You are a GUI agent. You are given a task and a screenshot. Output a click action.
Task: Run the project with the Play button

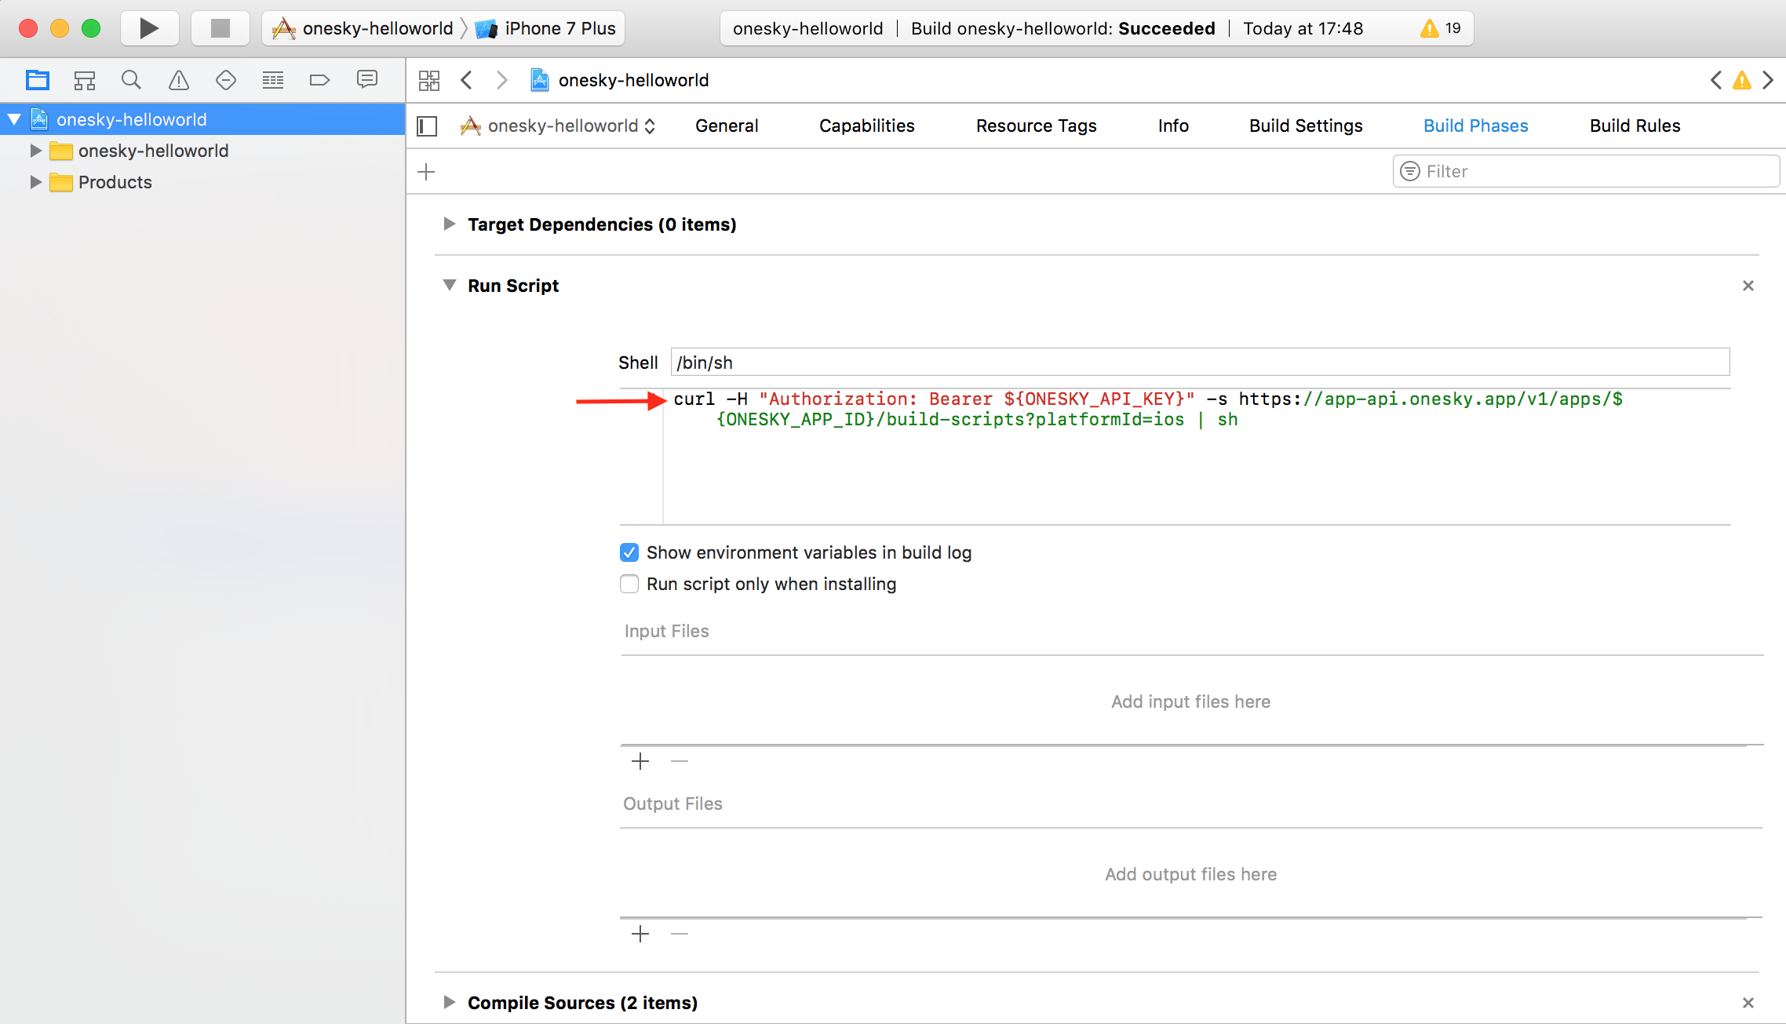pyautogui.click(x=149, y=28)
